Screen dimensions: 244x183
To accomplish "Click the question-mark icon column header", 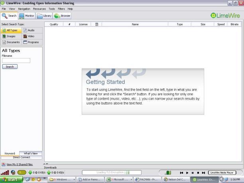I will (x=96, y=24).
